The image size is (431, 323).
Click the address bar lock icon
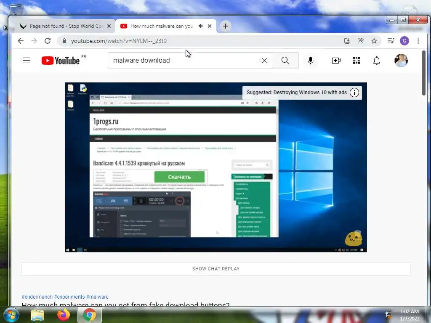[64, 41]
